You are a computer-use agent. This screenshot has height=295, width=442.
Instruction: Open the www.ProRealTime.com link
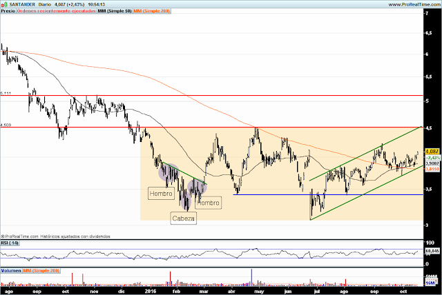coord(414,5)
